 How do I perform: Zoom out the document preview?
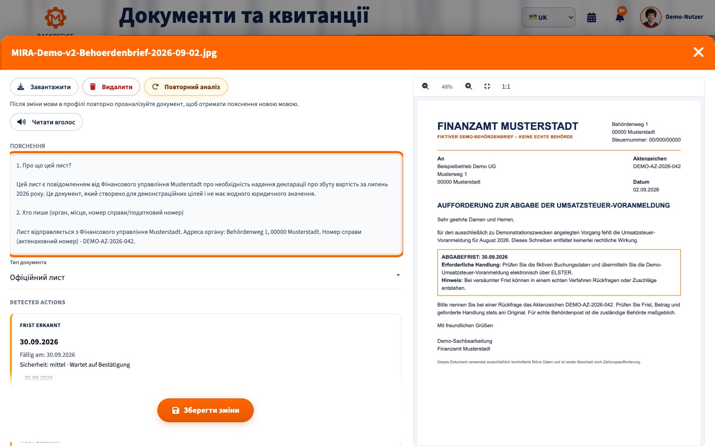pos(426,86)
